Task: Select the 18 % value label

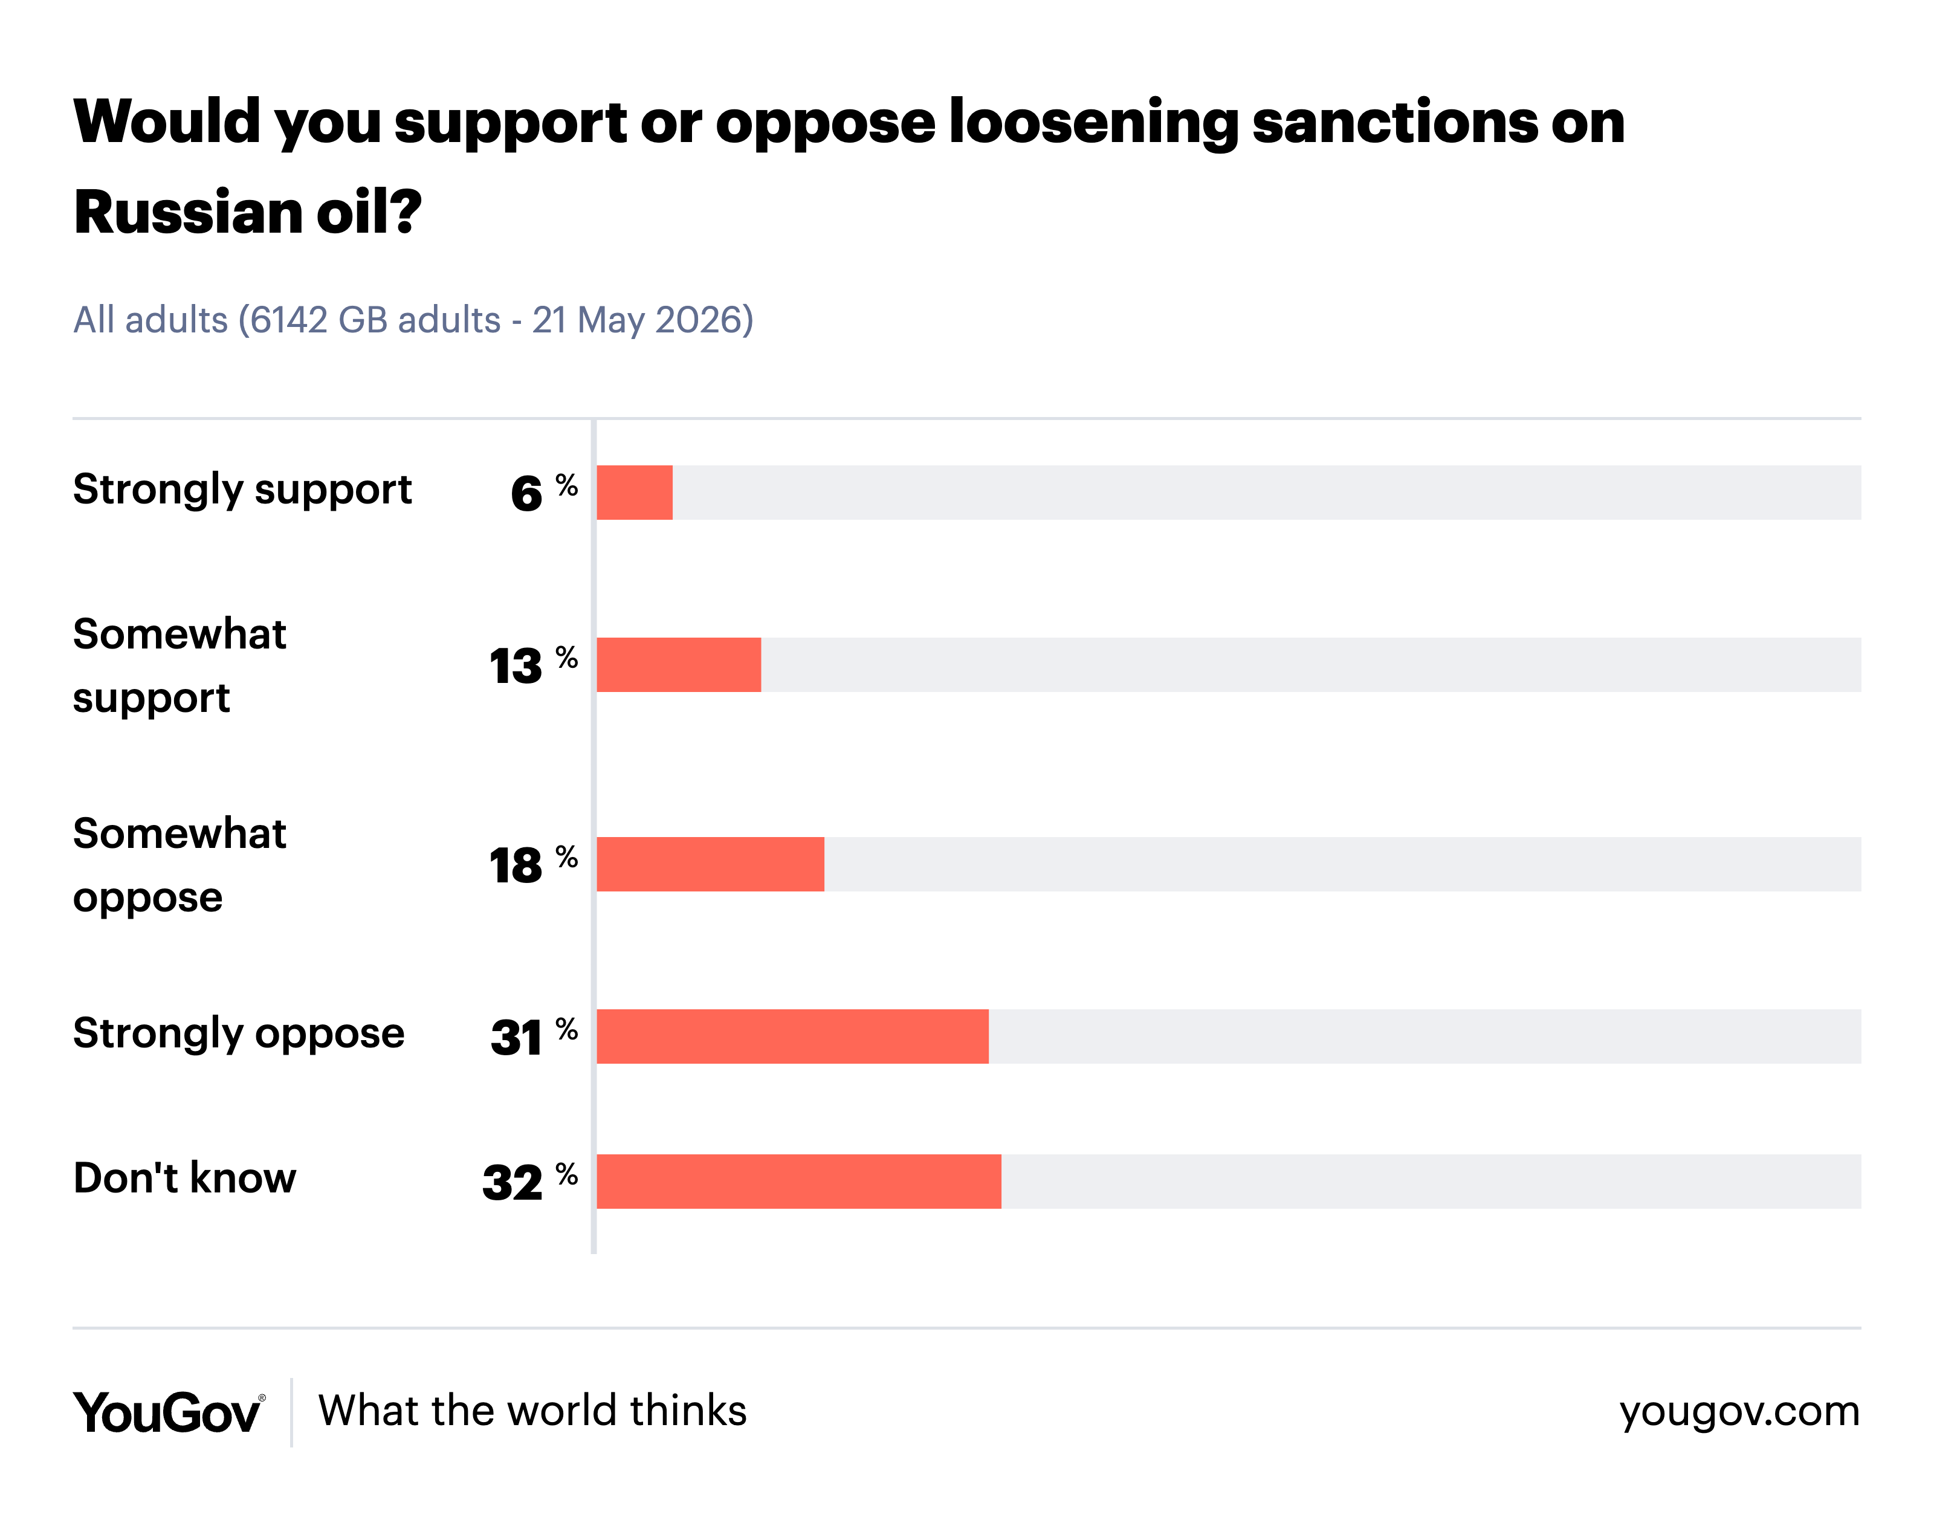Action: 533,864
